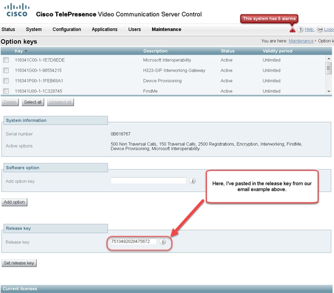Screen dimensions: 334x293
Task: Open the Maintenance menu
Action: tap(166, 29)
